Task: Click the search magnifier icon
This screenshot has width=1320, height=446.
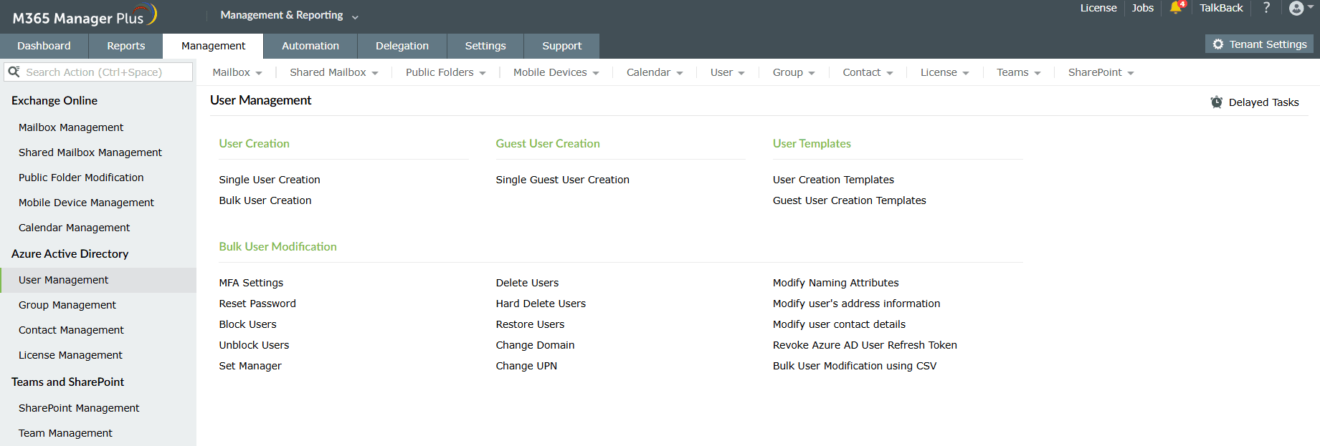Action: pos(14,72)
